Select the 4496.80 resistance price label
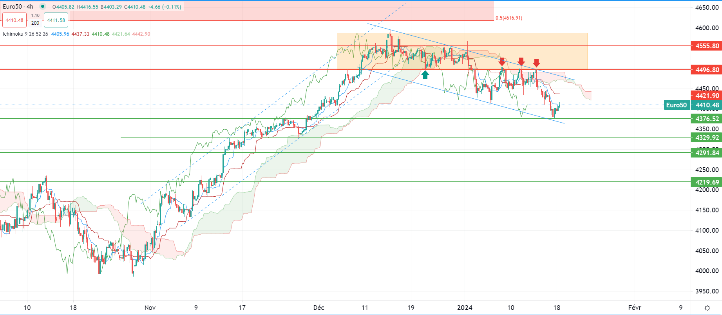 click(x=706, y=70)
